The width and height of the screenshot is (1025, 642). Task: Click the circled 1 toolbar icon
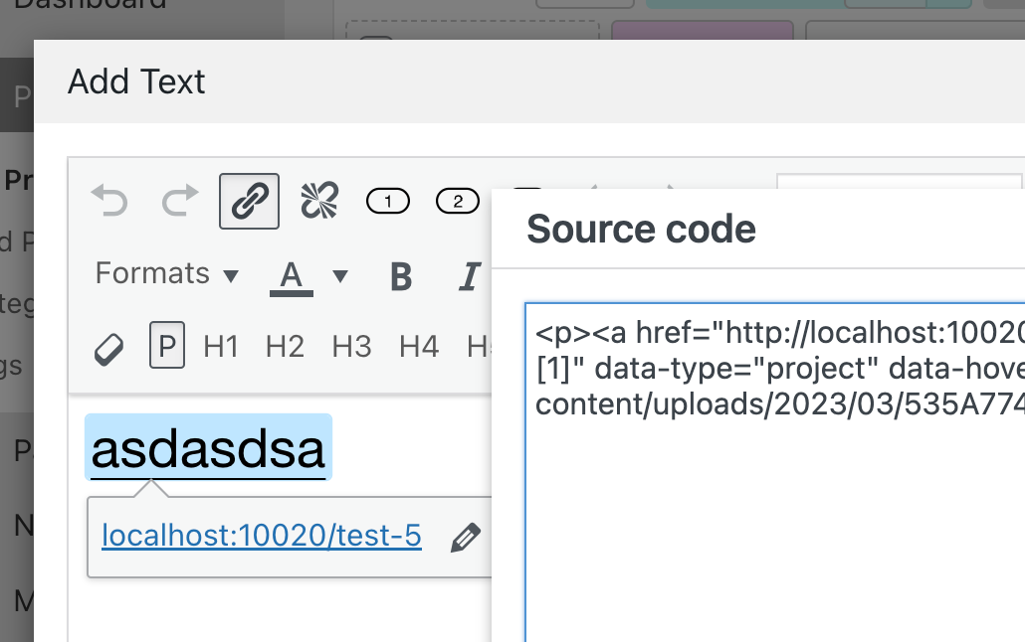pyautogui.click(x=387, y=200)
